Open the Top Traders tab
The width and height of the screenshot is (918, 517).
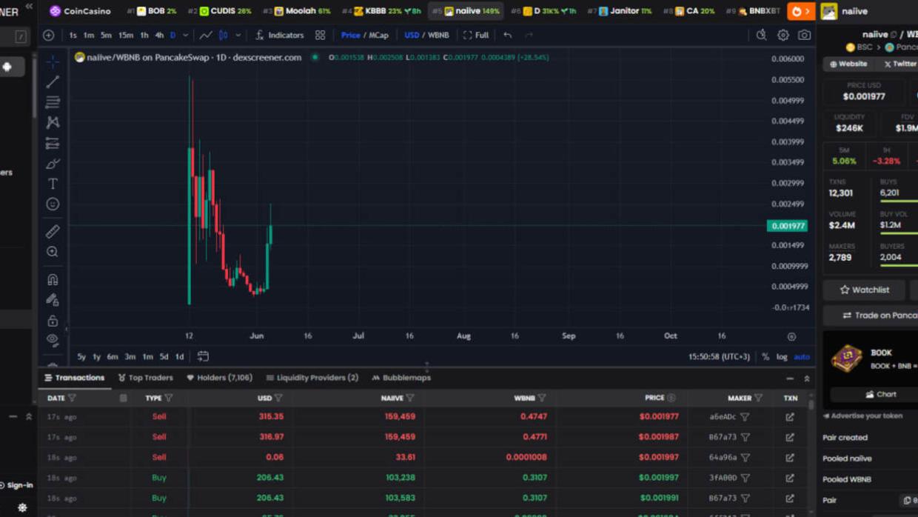(x=144, y=378)
